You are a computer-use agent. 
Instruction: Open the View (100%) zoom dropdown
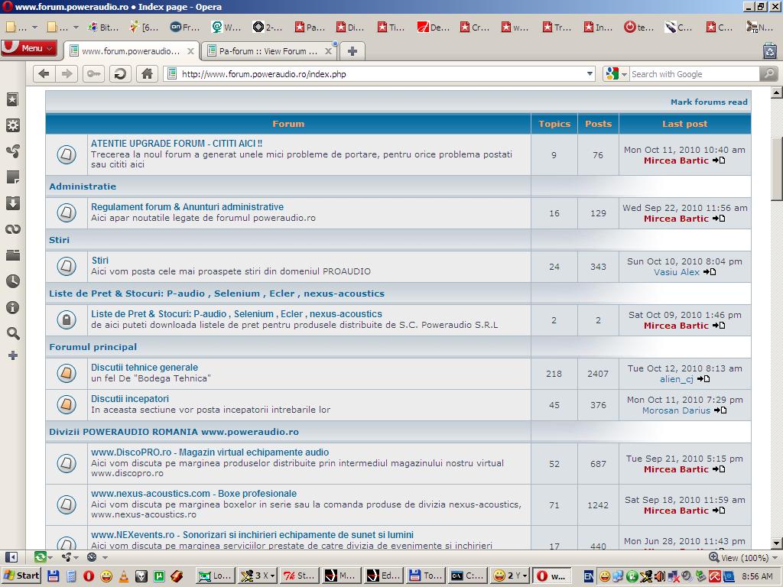(744, 557)
